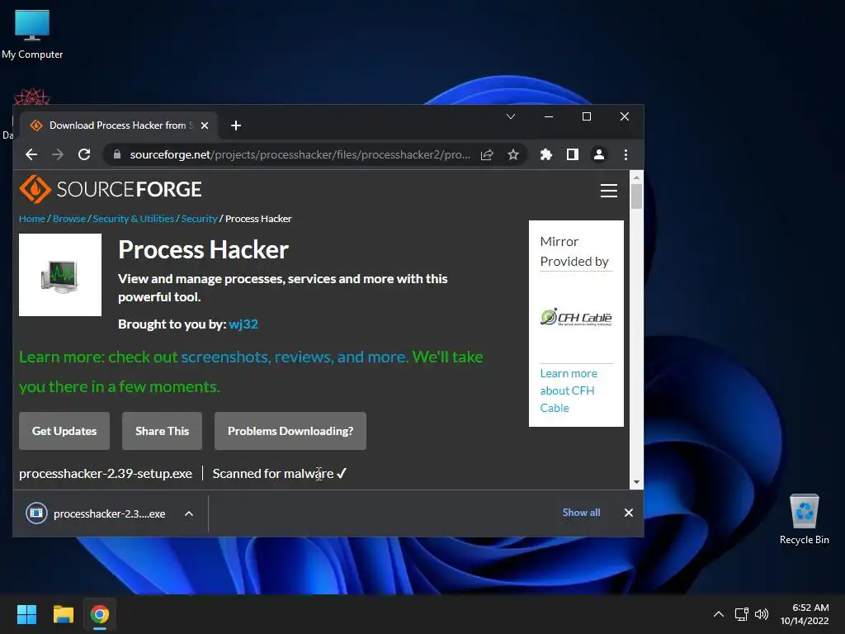
Task: Select the Recycle Bin desktop icon
Action: point(804,519)
